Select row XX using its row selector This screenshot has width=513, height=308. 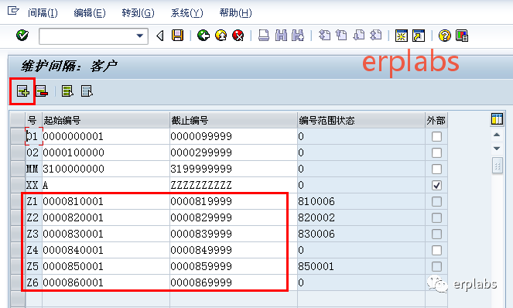click(x=18, y=185)
